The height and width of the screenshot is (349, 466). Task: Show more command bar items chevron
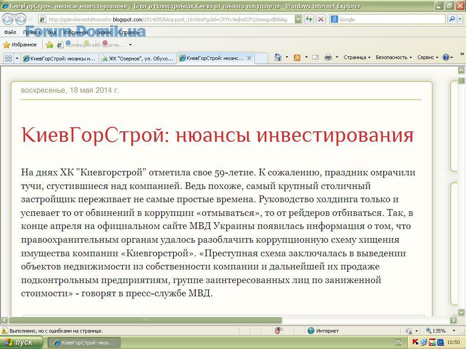pos(462,54)
